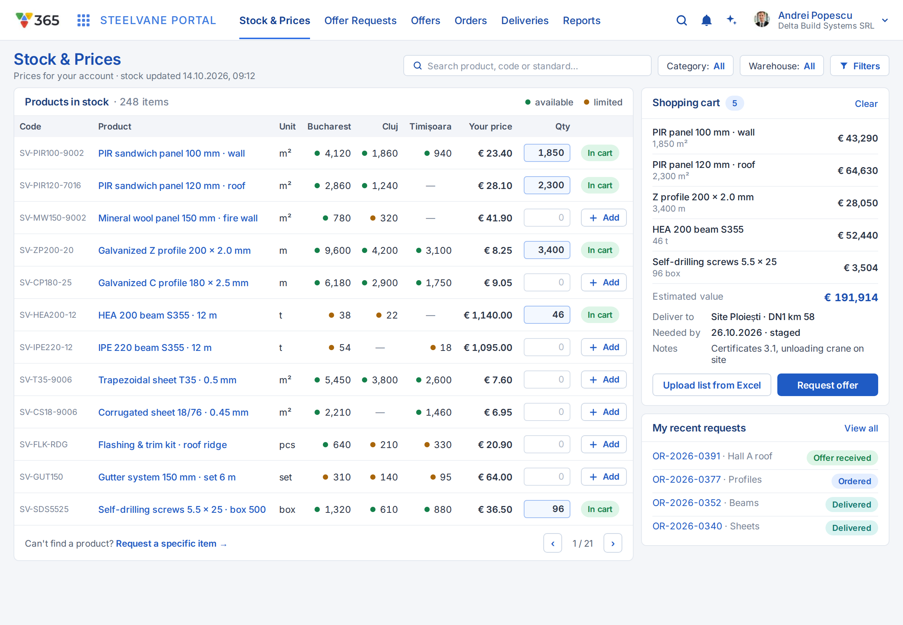The image size is (903, 625).
Task: Open notifications bell icon
Action: point(706,20)
